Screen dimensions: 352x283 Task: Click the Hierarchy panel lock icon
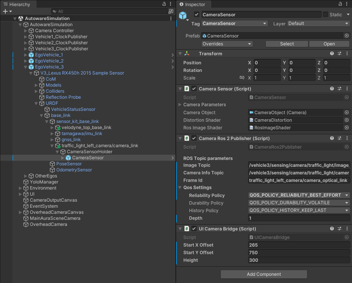164,4
